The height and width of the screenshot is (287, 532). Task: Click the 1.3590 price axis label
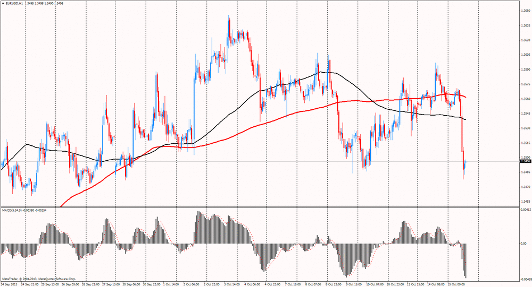(526, 69)
